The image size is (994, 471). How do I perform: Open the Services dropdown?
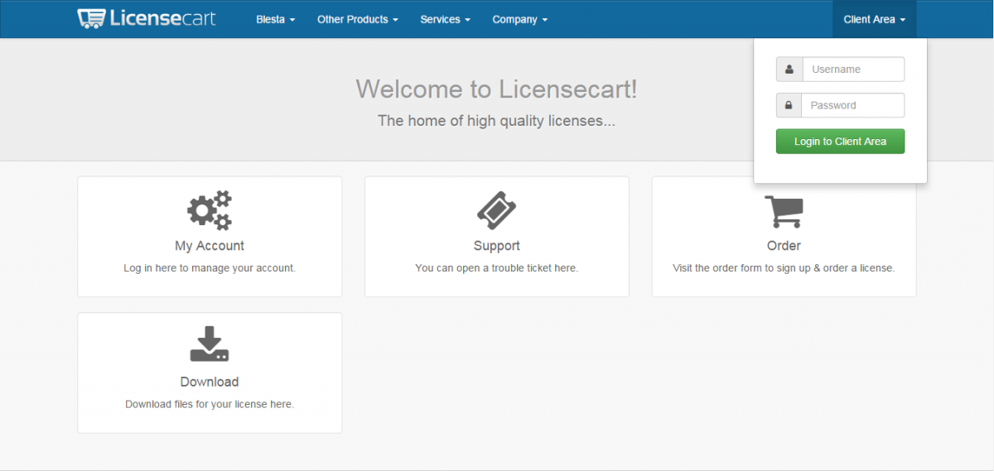pyautogui.click(x=446, y=19)
